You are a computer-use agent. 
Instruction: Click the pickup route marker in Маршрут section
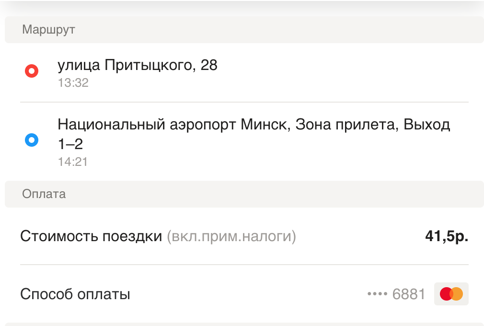coord(32,70)
